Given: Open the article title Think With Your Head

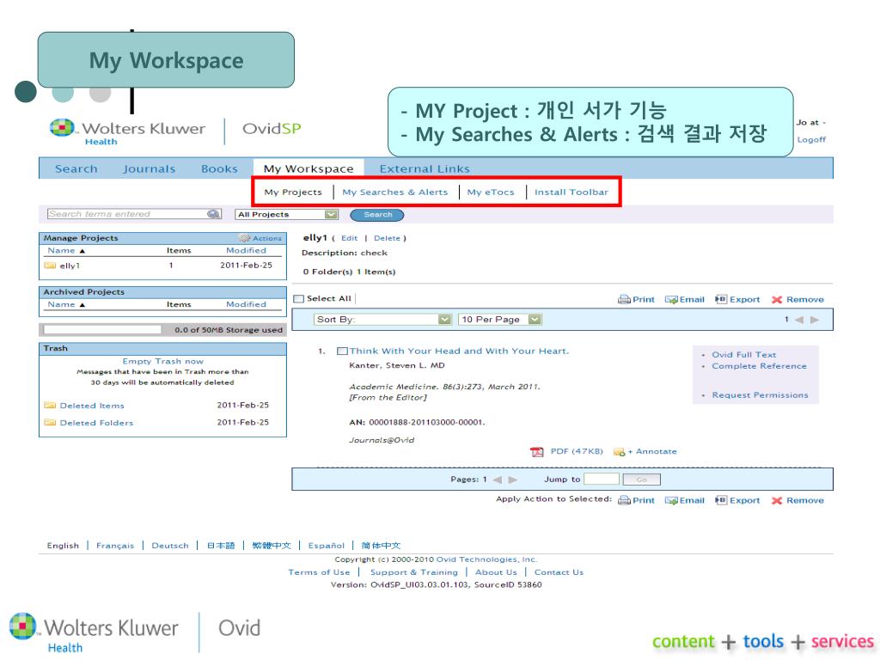Looking at the screenshot, I should point(459,351).
